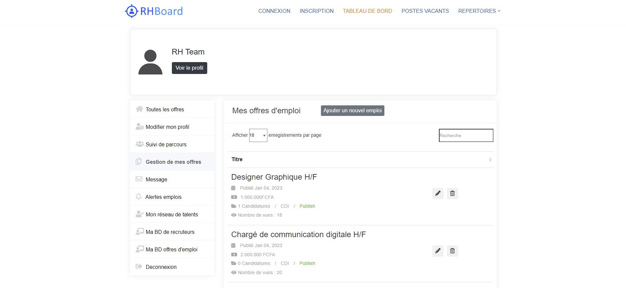Screen dimensions: 626x288
Task: Click the user avatar profile picture
Action: (150, 62)
